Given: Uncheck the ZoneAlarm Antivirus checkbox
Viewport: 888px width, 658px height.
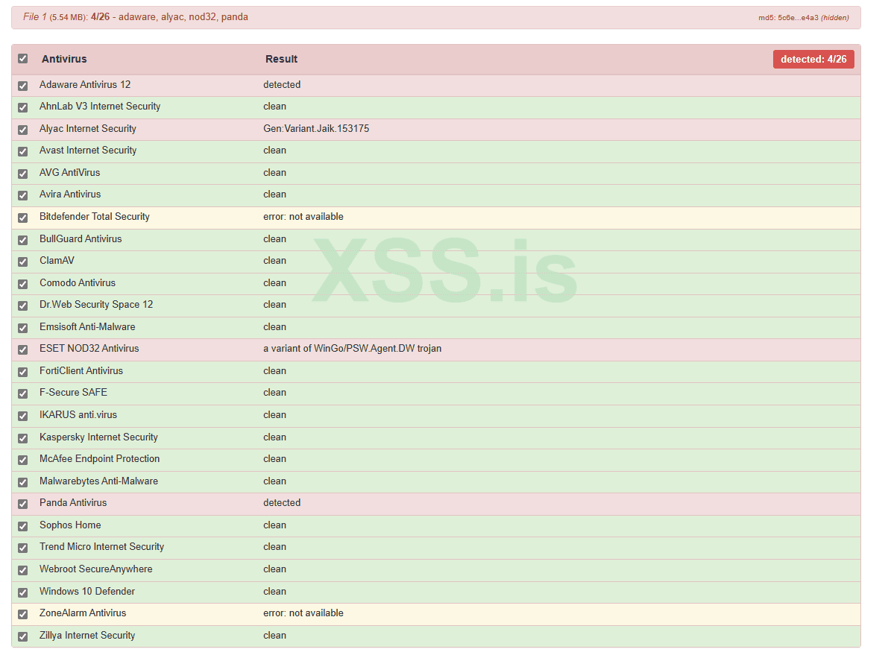Looking at the screenshot, I should 22,615.
